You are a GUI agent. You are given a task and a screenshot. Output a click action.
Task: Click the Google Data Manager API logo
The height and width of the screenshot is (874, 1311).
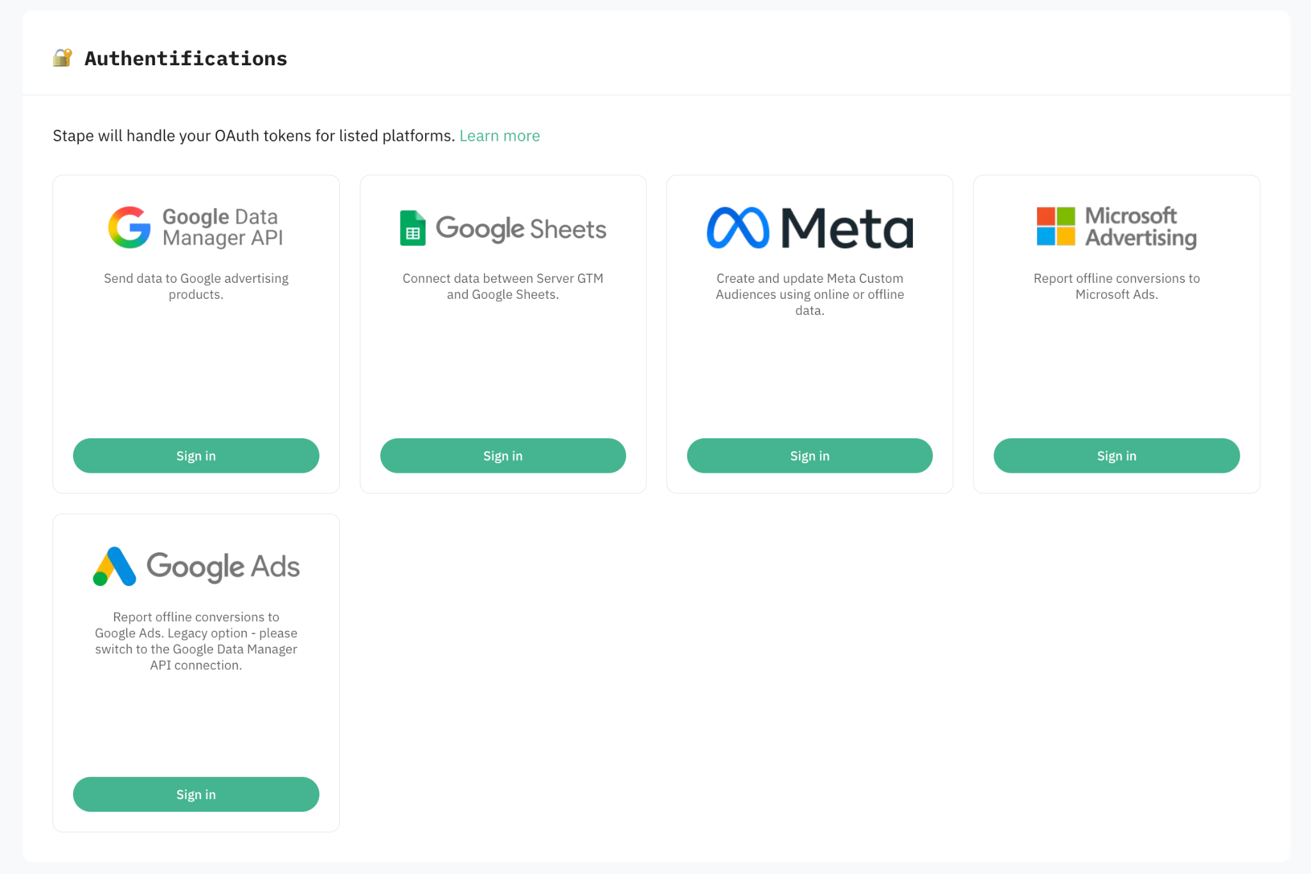196,227
